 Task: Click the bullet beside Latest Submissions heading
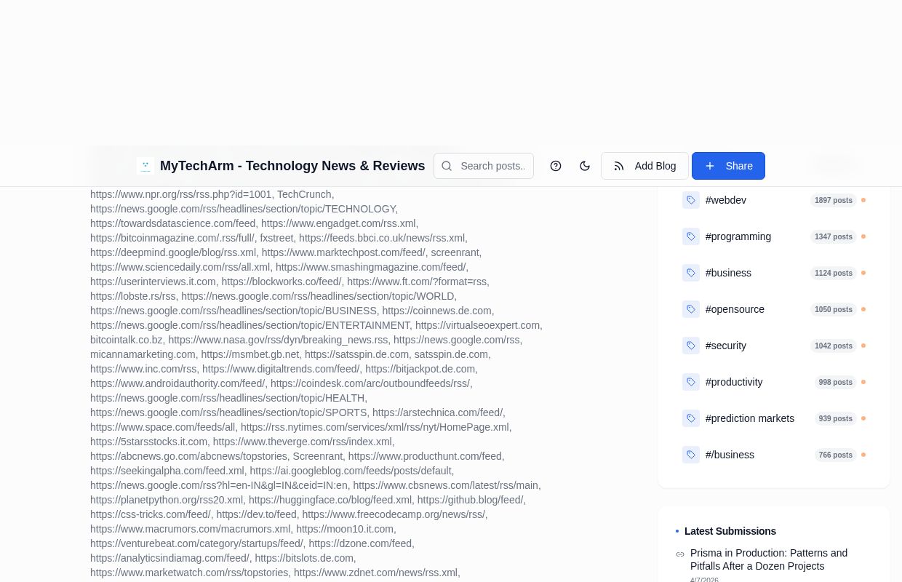coord(678,531)
